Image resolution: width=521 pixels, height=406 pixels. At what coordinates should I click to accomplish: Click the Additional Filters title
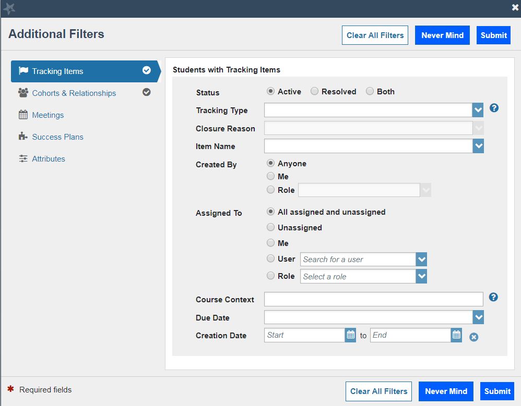point(56,34)
